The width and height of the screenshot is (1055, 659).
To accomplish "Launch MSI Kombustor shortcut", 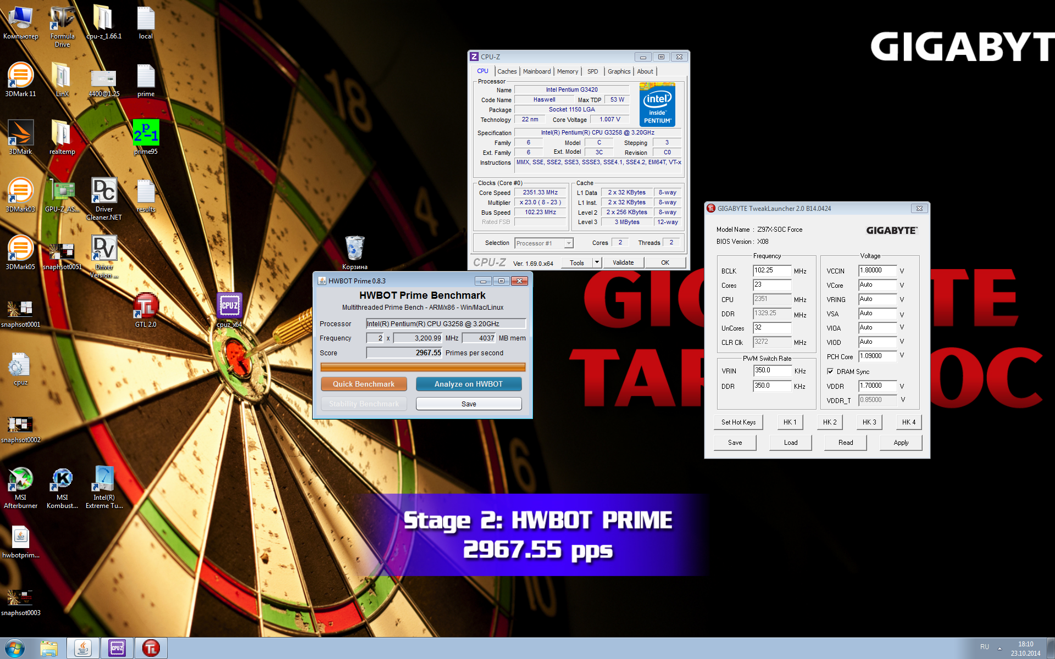I will (x=62, y=488).
